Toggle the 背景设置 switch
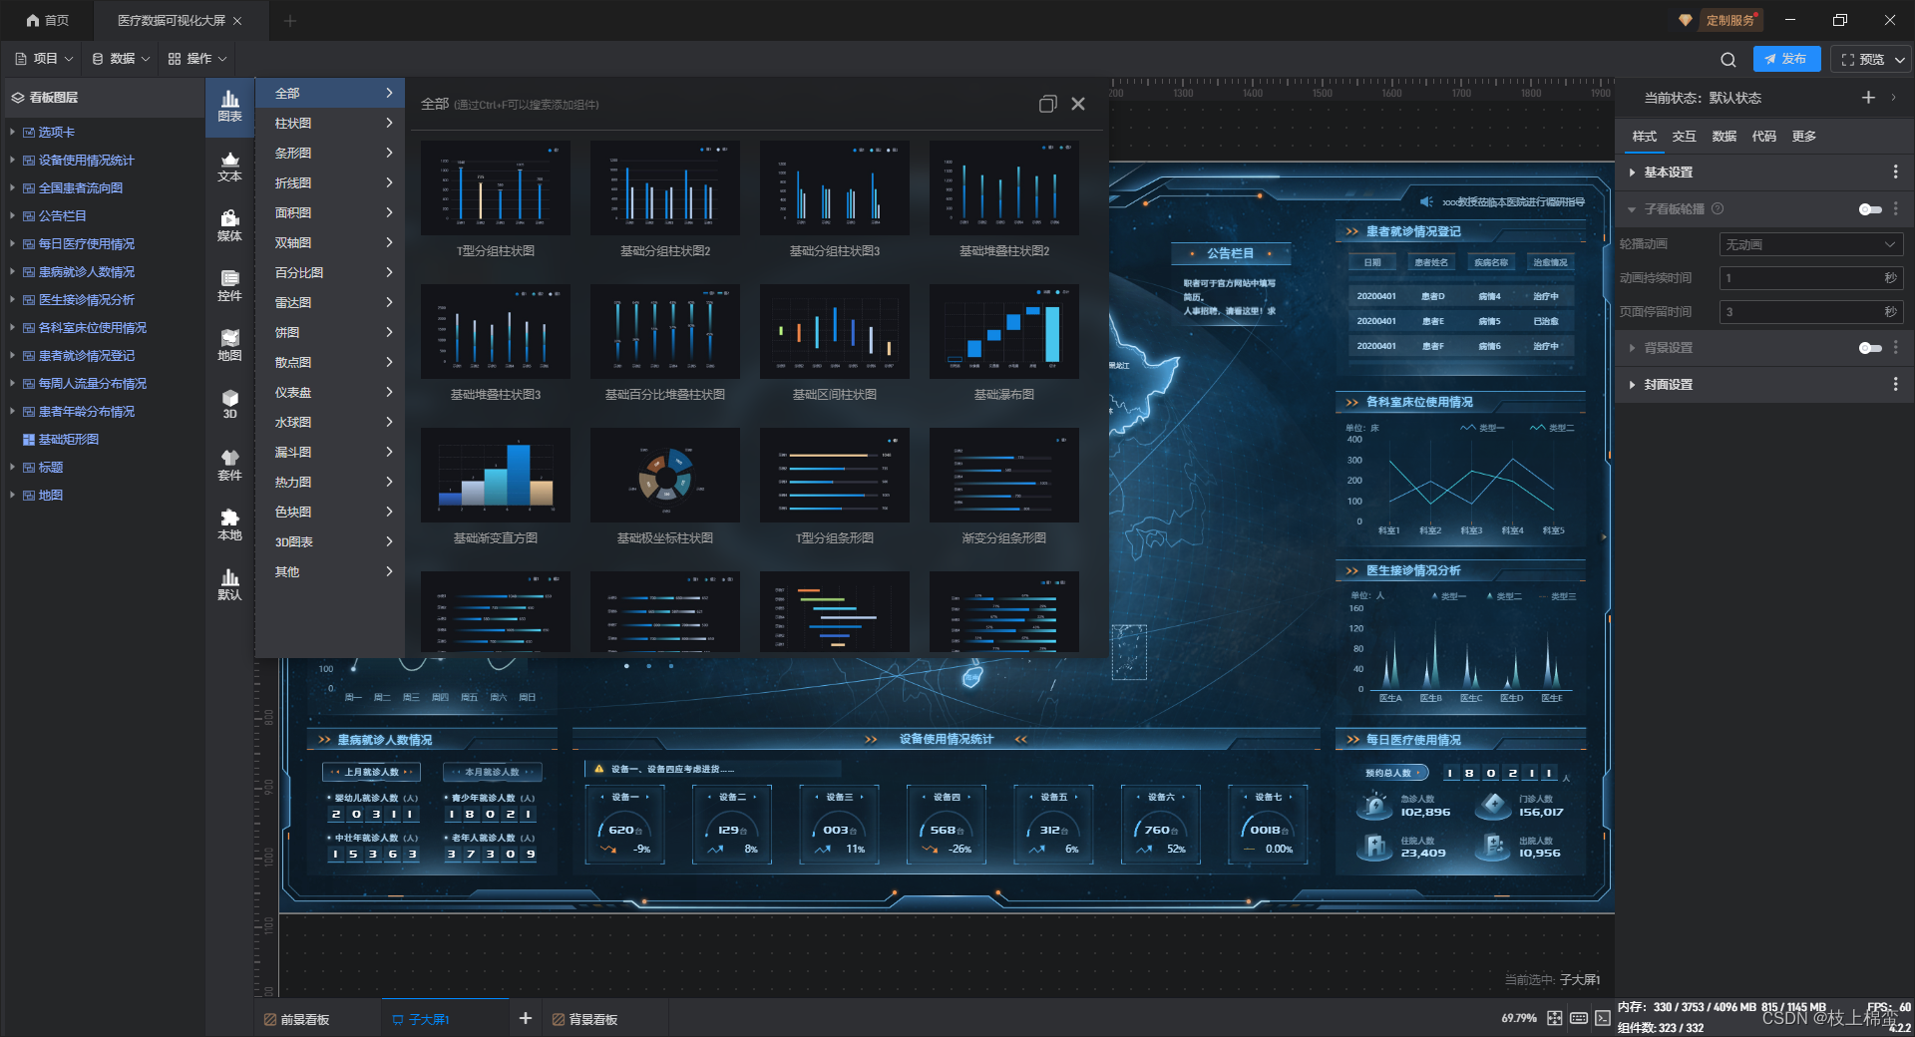 [1870, 348]
